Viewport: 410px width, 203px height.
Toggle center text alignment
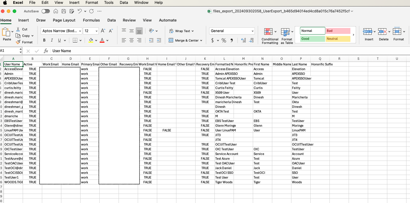click(131, 40)
